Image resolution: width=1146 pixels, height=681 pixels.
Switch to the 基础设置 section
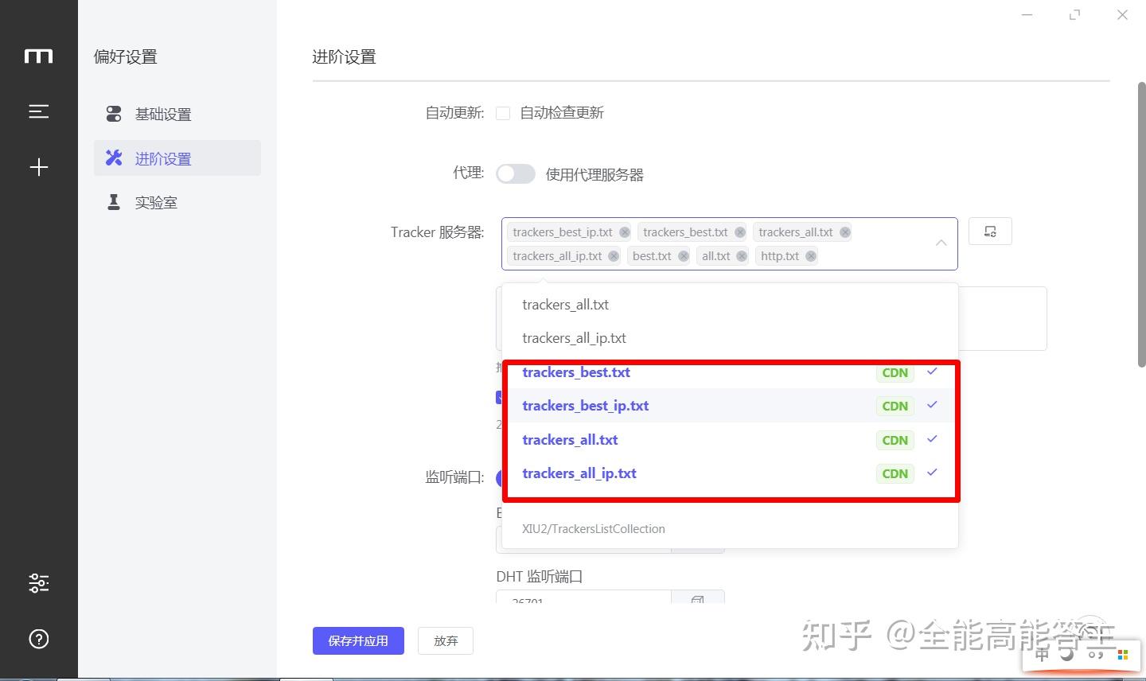(163, 114)
